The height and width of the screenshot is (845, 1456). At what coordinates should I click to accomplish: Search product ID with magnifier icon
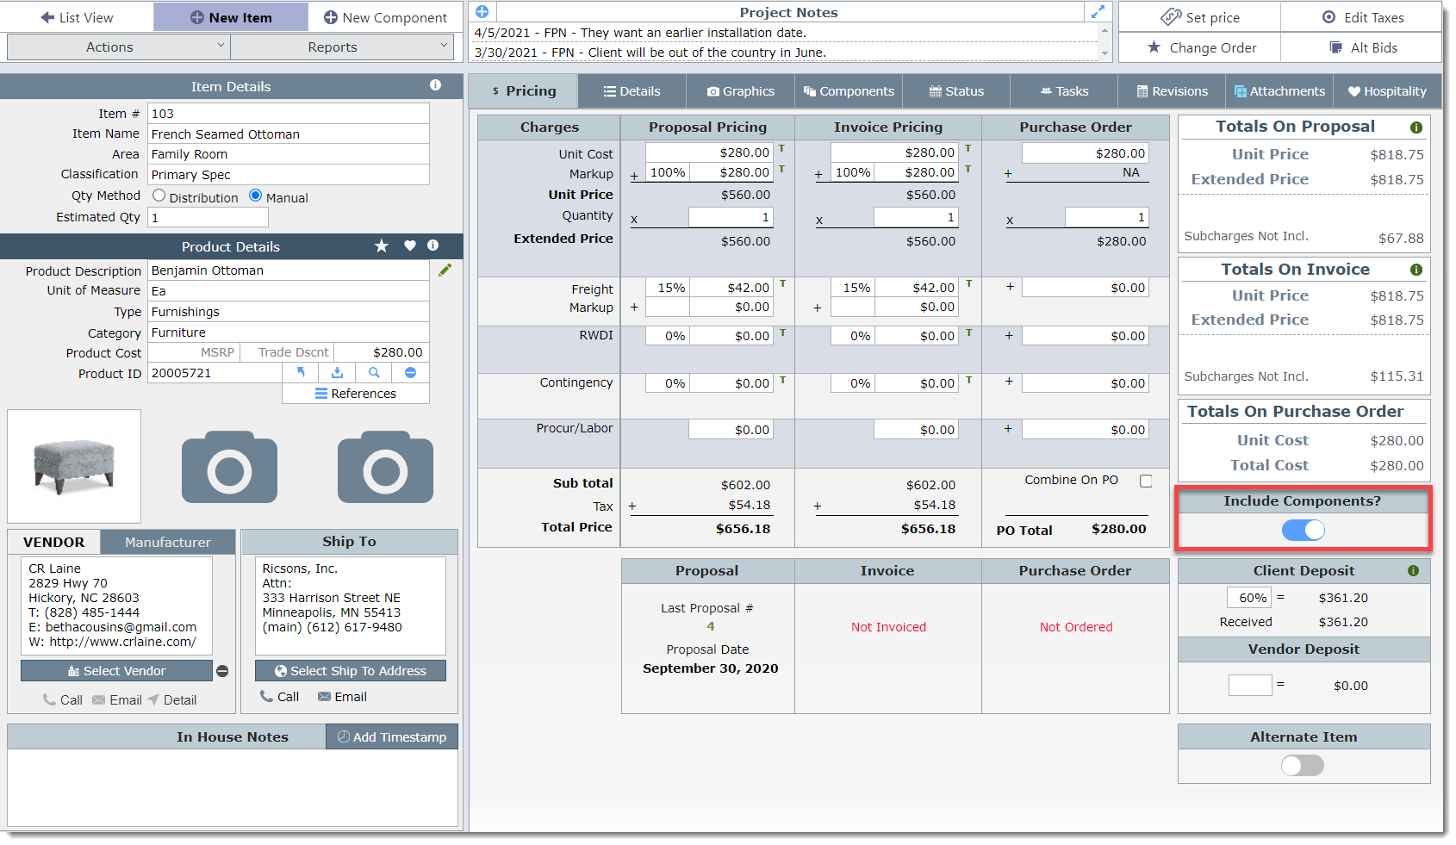pyautogui.click(x=374, y=373)
